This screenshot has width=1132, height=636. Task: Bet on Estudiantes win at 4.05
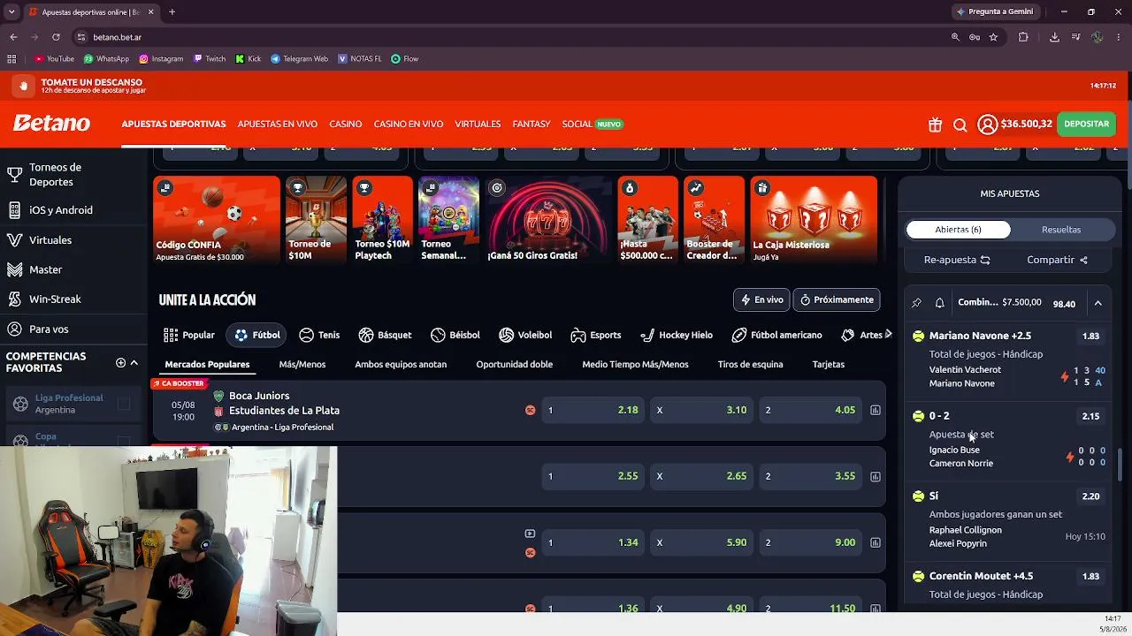[x=811, y=410]
